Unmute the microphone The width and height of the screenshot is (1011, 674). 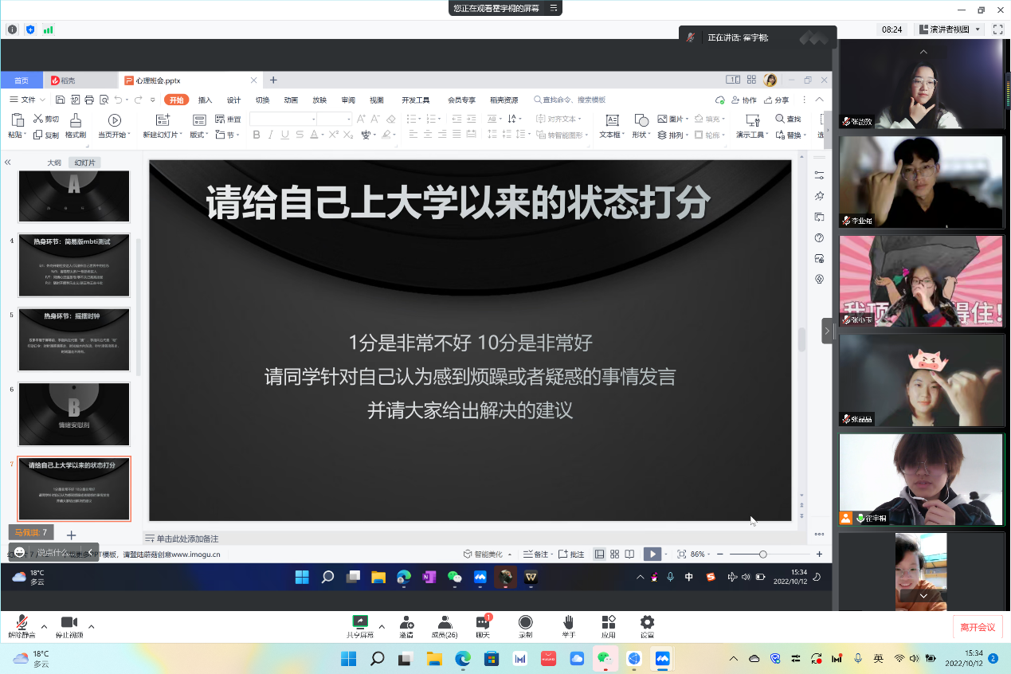click(22, 622)
